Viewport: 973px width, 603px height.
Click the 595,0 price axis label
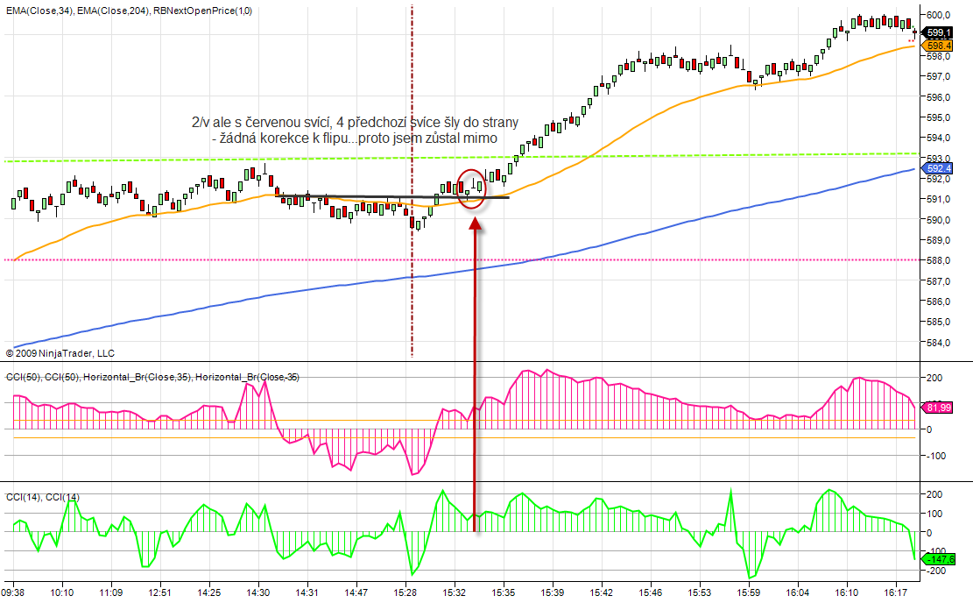coord(938,117)
